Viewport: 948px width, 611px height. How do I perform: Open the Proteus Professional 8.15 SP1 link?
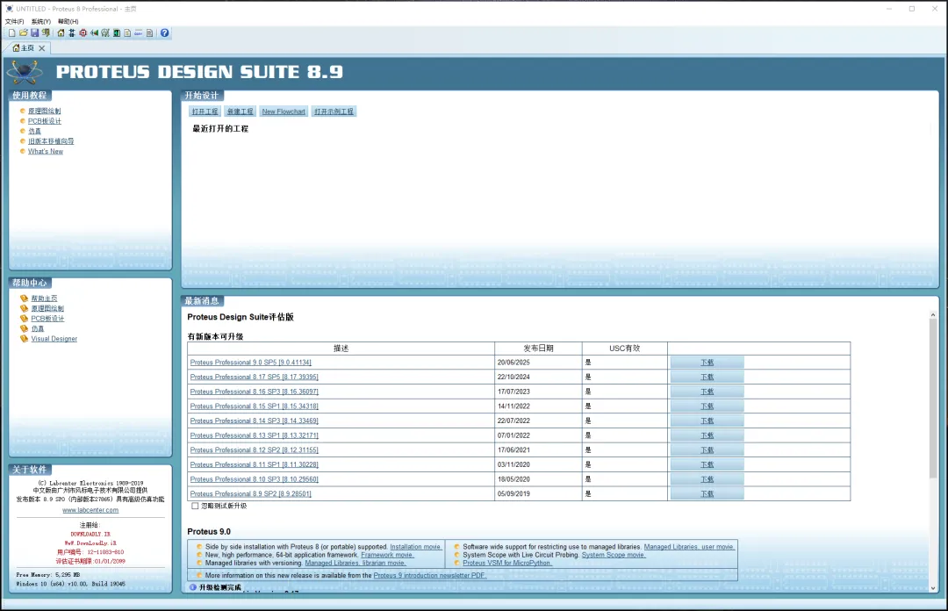click(254, 406)
